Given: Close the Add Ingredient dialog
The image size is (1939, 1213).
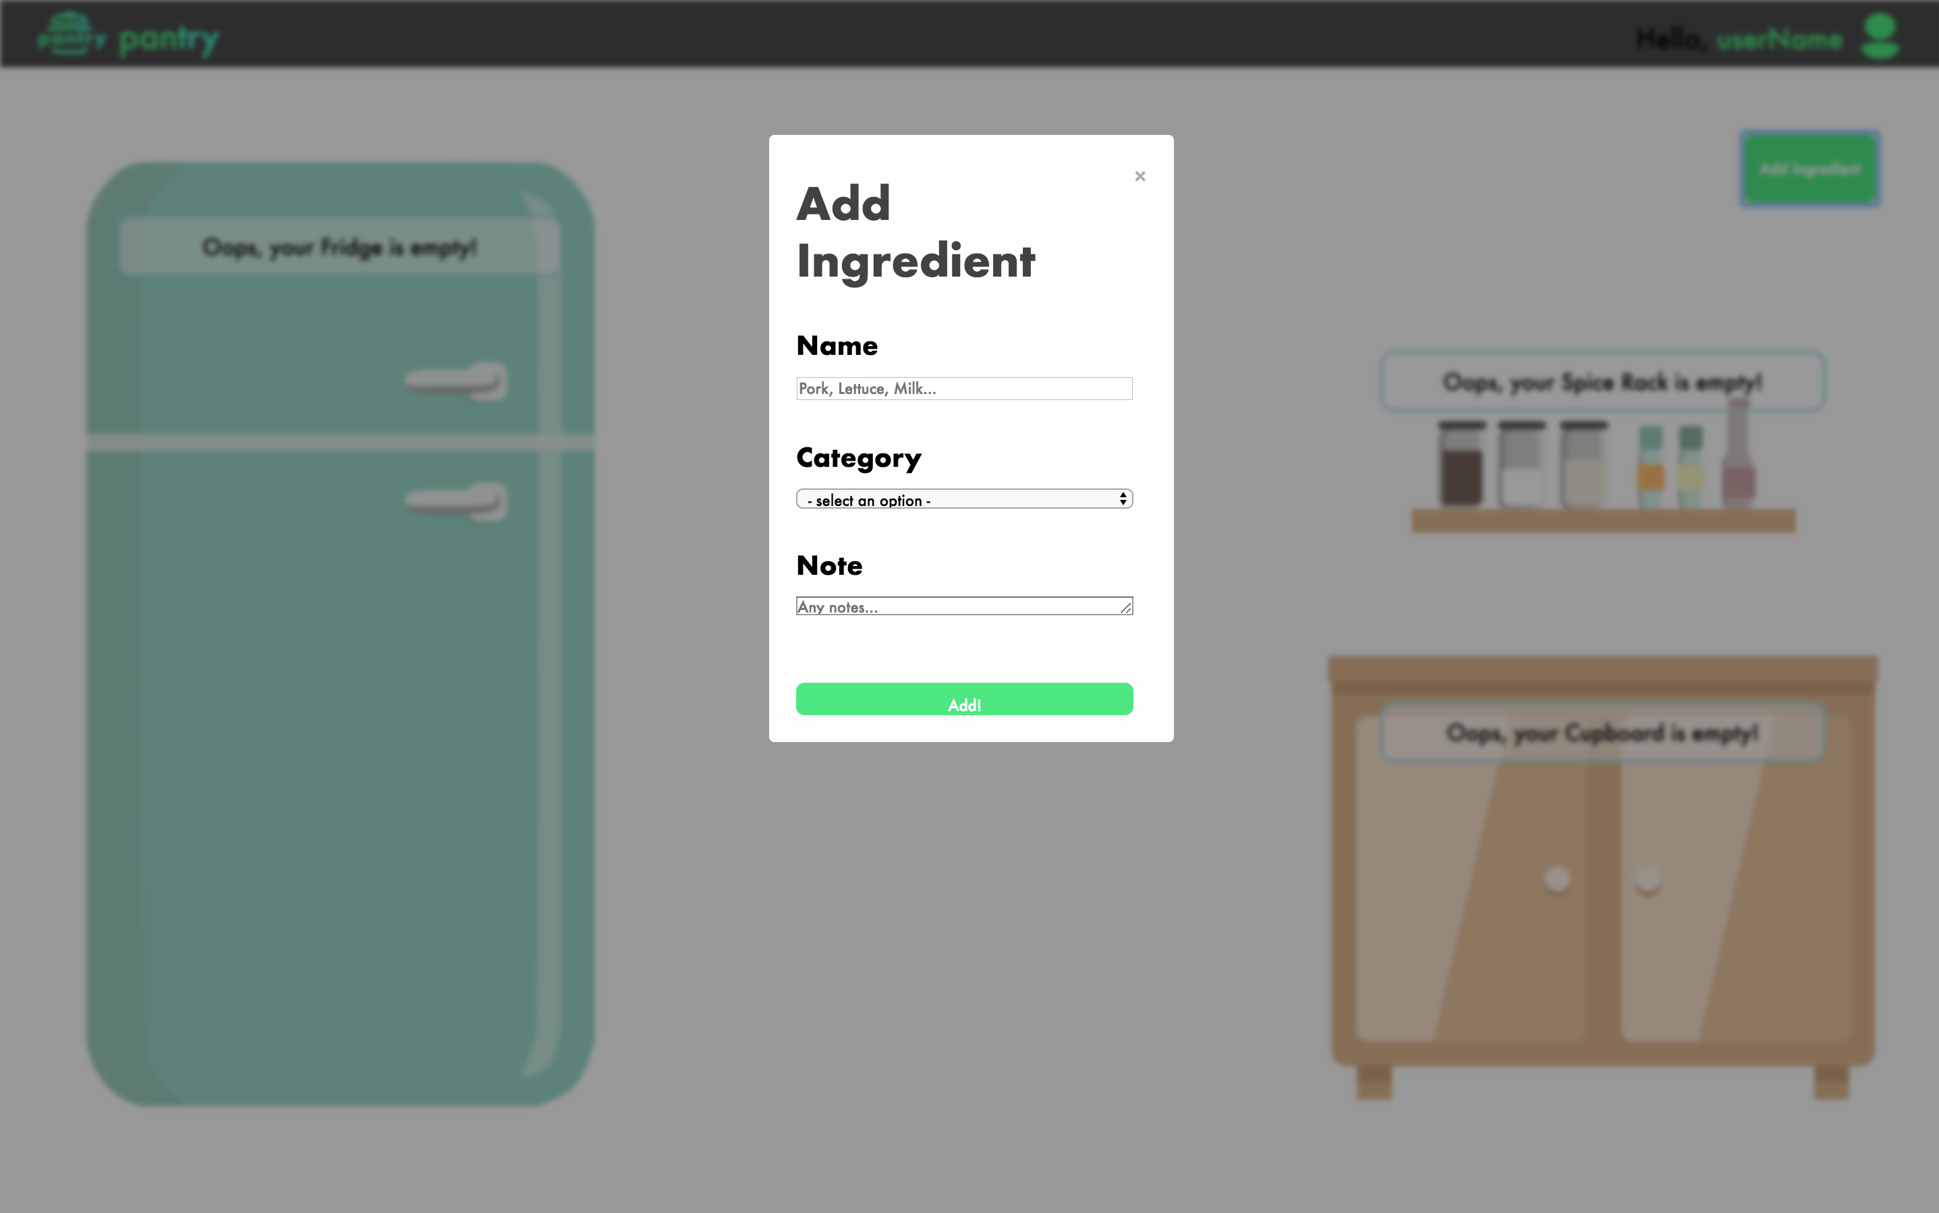Looking at the screenshot, I should (x=1140, y=175).
